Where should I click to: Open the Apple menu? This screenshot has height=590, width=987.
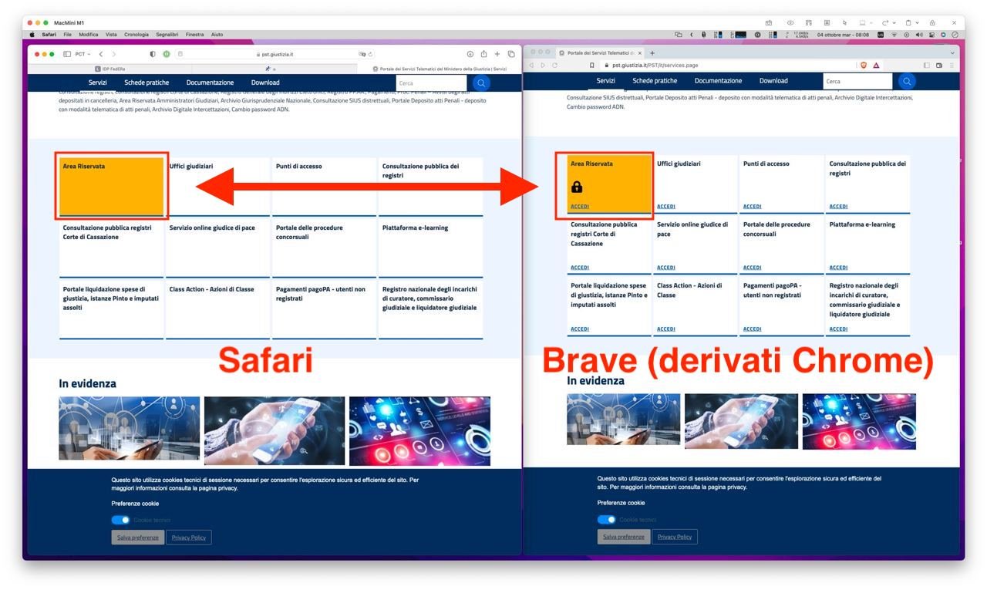coord(32,35)
